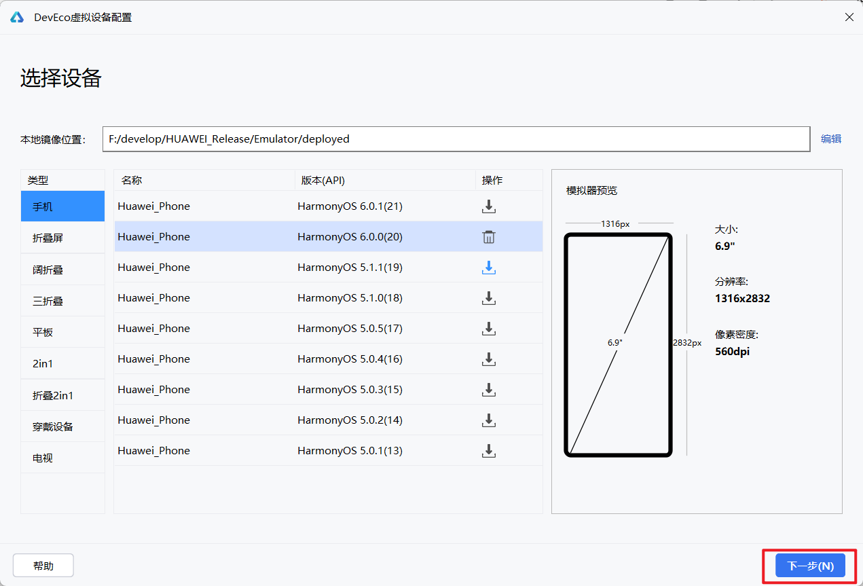Download the HarmonyOS 5.0.3(15) image
The width and height of the screenshot is (863, 586).
tap(488, 390)
